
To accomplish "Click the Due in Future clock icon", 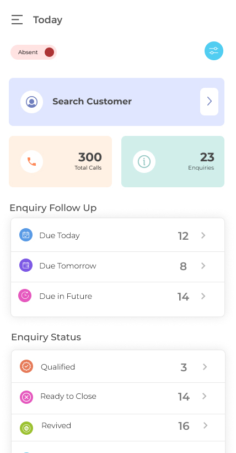I will pyautogui.click(x=25, y=296).
